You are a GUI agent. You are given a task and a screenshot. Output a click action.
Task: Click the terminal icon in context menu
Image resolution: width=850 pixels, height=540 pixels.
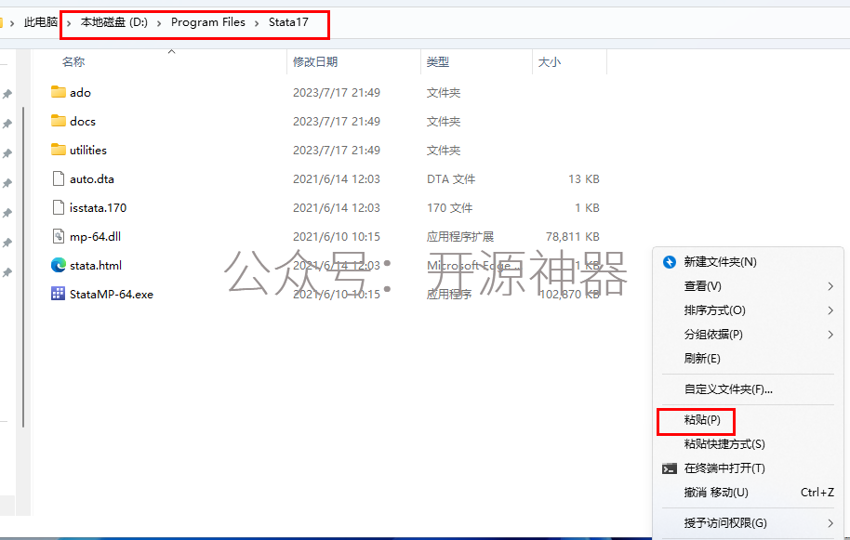tap(670, 468)
